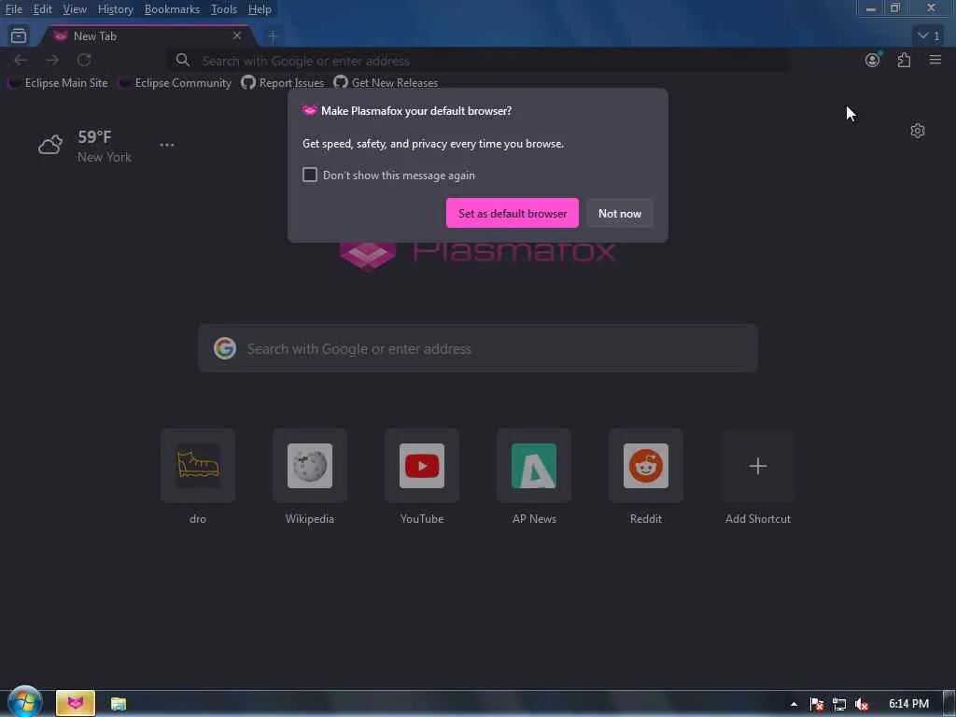Click the Action Center flag tray icon
Viewport: 956px width, 717px height.
pyautogui.click(x=817, y=704)
